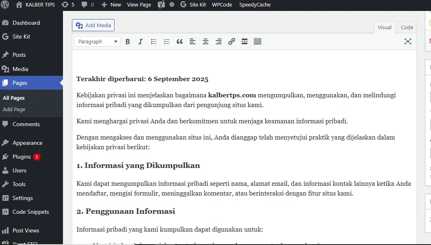Open the Add Page link
431x245 pixels.
tap(14, 110)
